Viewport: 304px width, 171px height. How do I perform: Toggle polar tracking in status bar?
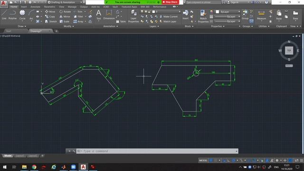[233, 161]
